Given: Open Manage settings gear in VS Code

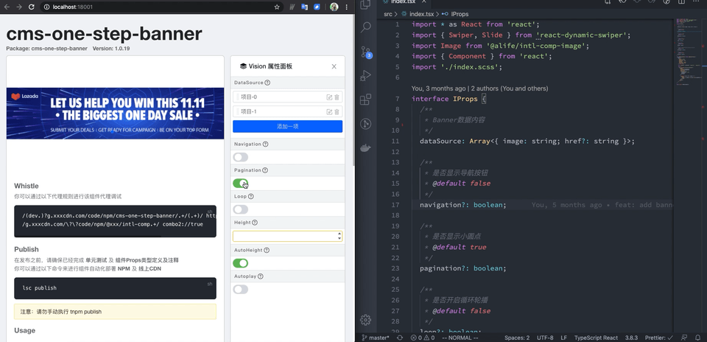Looking at the screenshot, I should point(366,319).
